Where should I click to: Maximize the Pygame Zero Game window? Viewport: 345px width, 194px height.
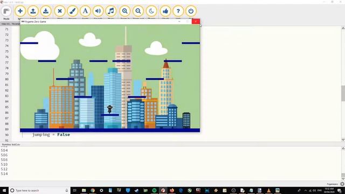coord(188,22)
